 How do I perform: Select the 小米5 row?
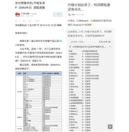tap(80, 81)
